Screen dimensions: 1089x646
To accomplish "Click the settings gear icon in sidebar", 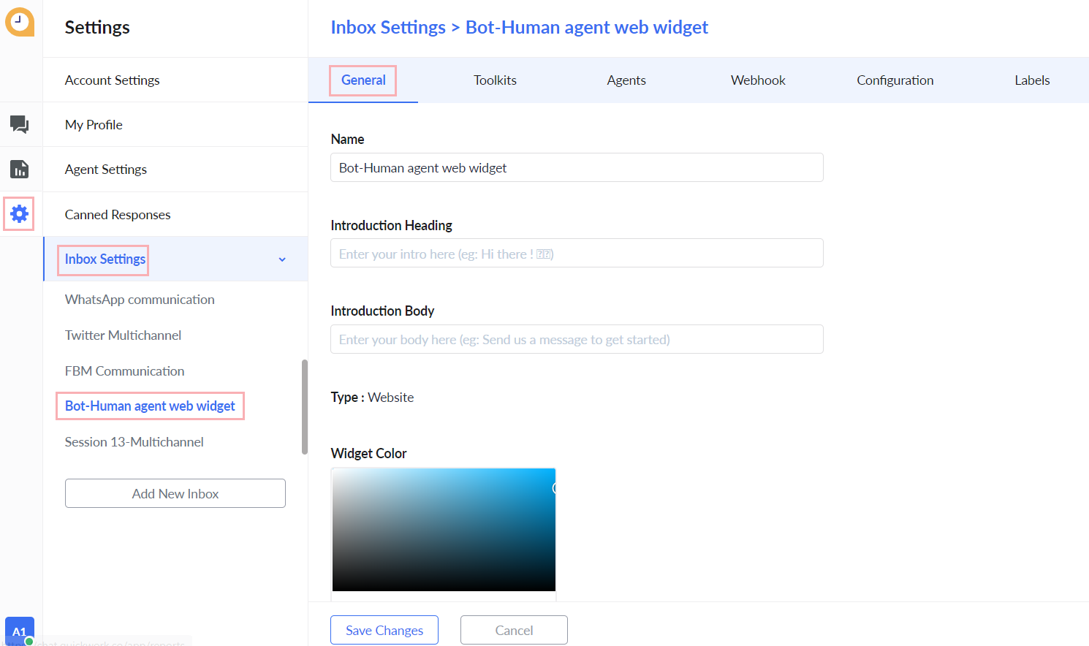I will (x=19, y=213).
